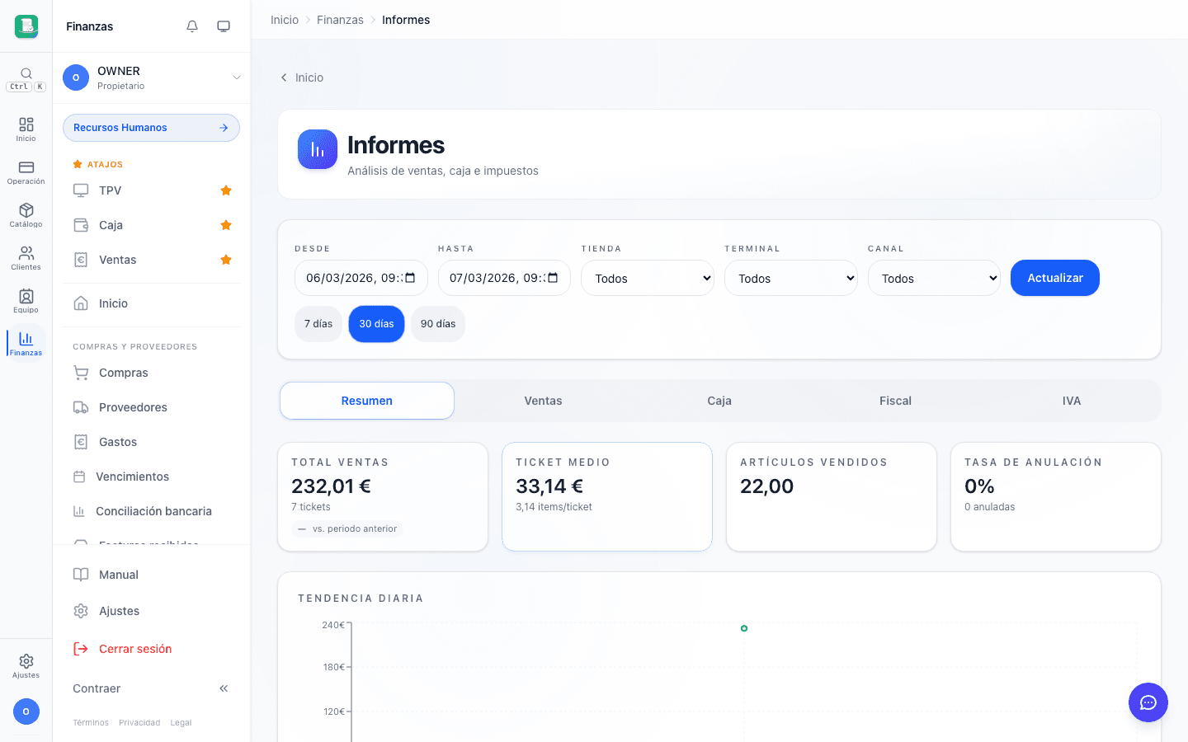Click the Artículos Vendidos card
The width and height of the screenshot is (1188, 742).
tap(832, 497)
